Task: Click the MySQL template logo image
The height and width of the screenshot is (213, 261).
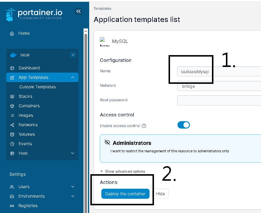Action: point(105,42)
